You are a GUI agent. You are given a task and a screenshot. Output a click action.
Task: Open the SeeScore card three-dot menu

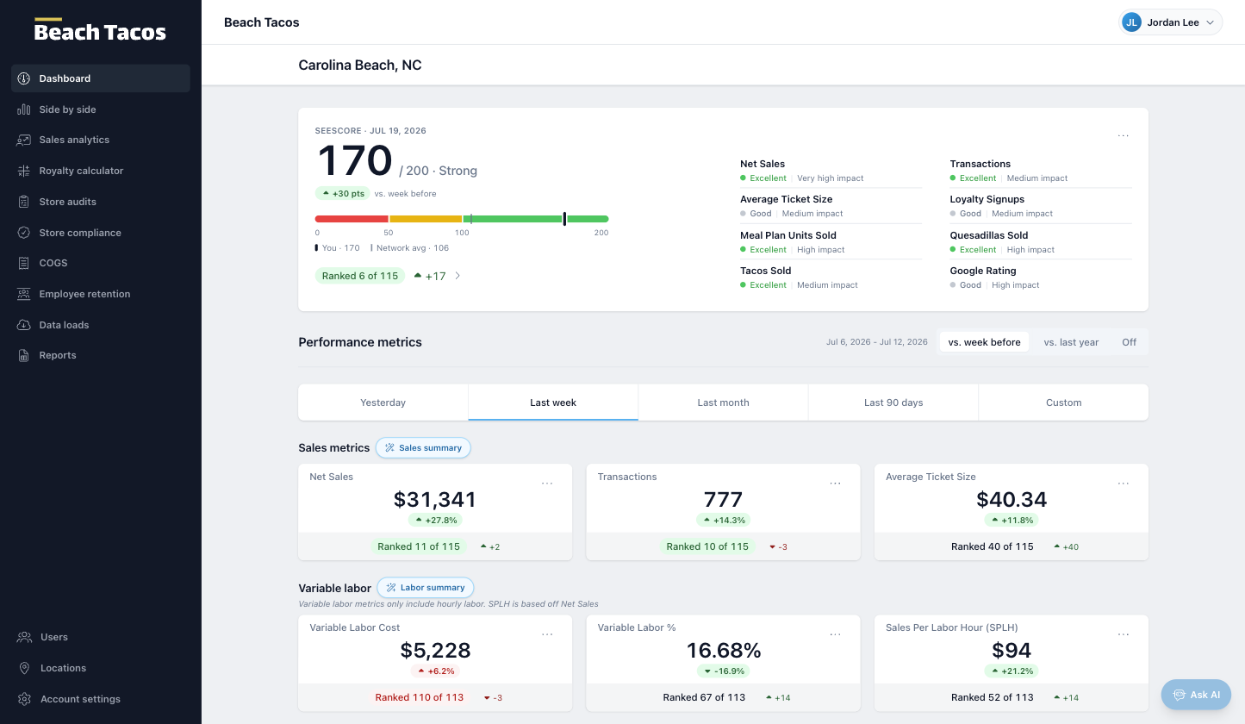click(x=1124, y=136)
